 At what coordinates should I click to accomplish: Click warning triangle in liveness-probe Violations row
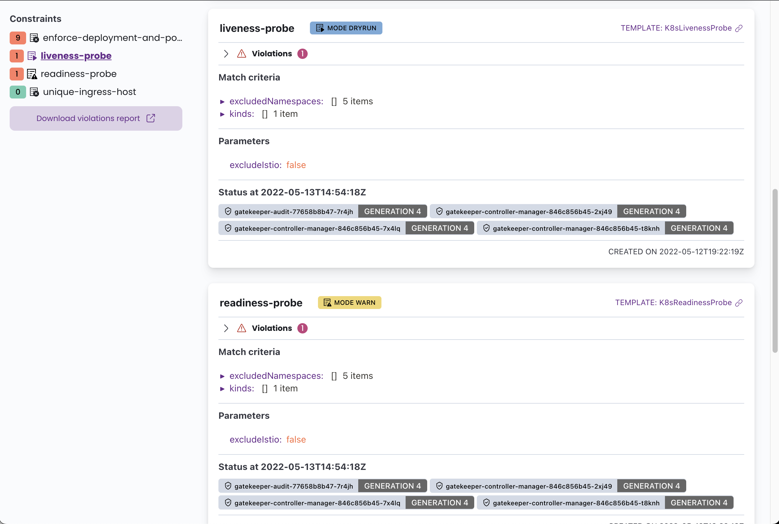242,54
